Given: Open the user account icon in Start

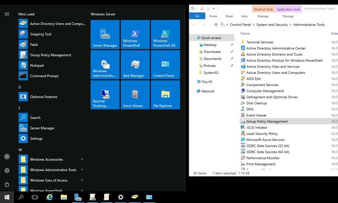Looking at the screenshot, I should (x=7, y=157).
